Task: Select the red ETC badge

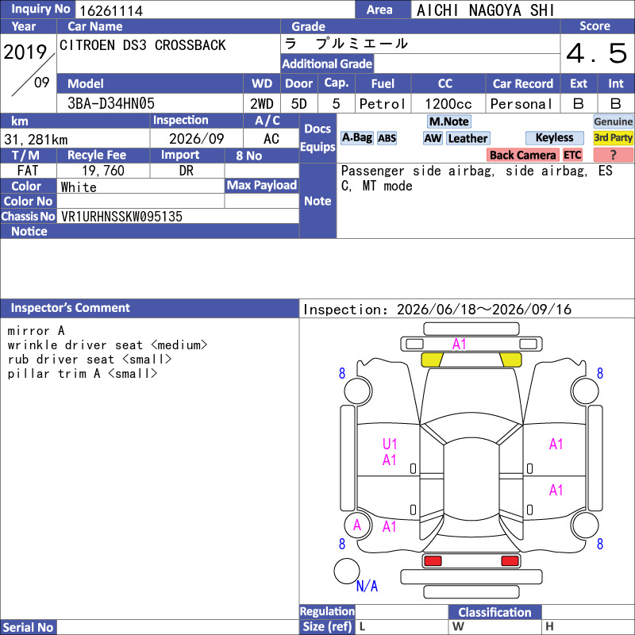Action: 572,155
